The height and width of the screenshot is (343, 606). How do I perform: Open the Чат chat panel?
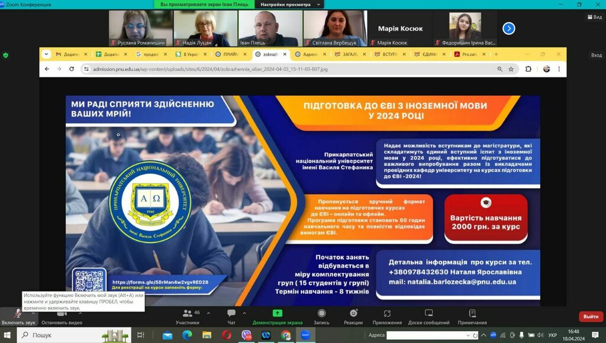pyautogui.click(x=231, y=316)
